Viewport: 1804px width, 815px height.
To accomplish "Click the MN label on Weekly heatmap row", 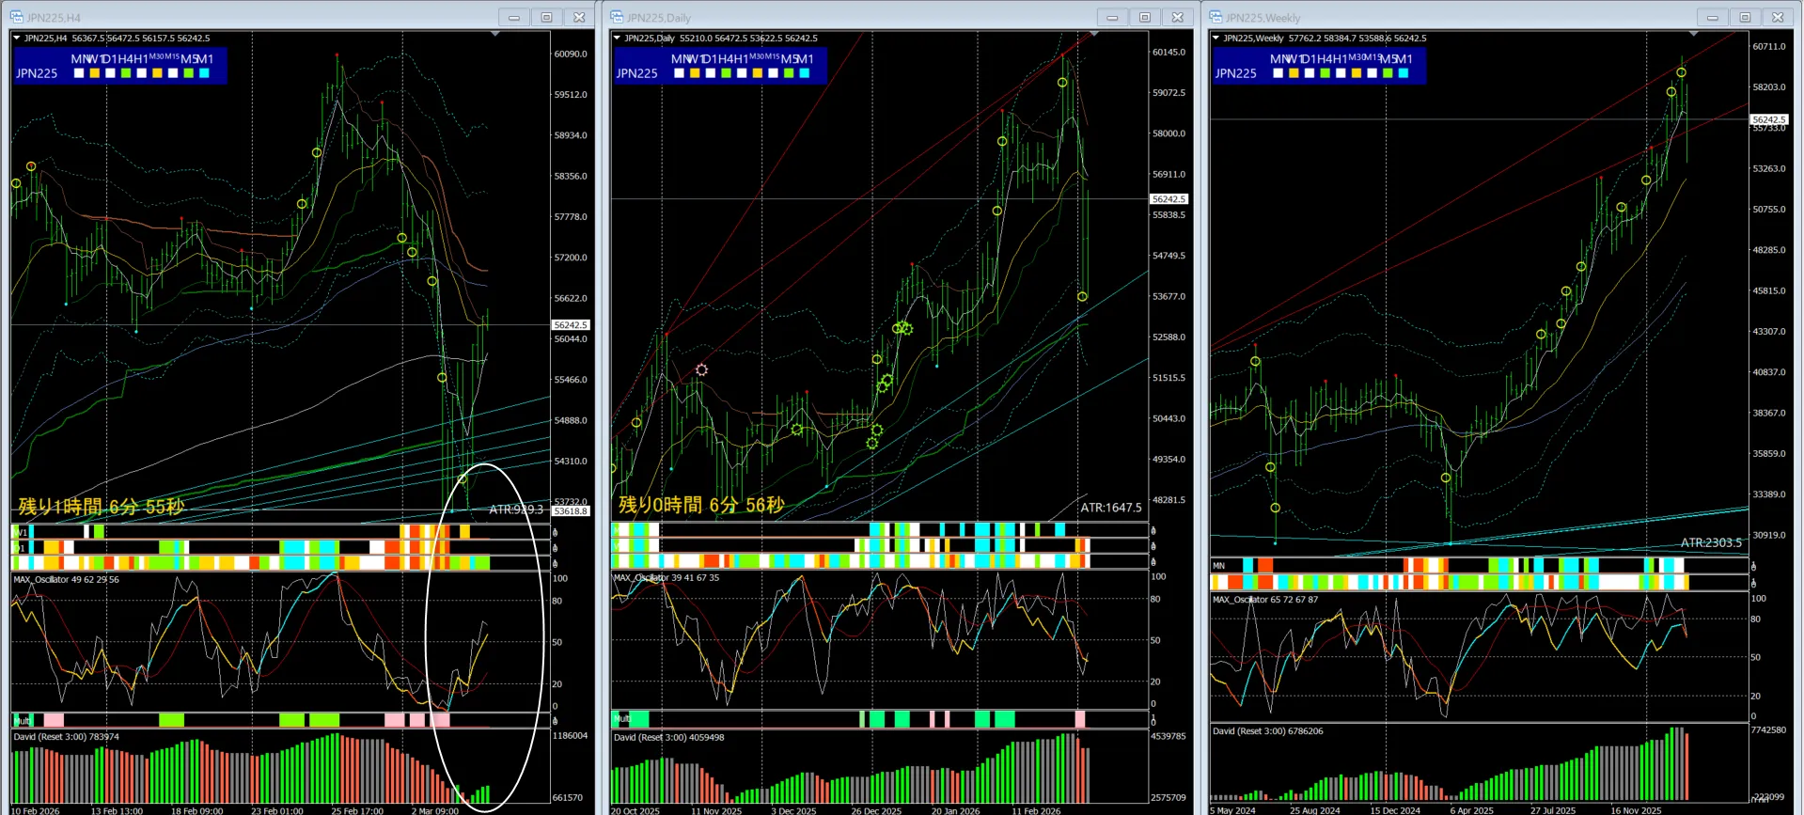I will tap(1219, 566).
